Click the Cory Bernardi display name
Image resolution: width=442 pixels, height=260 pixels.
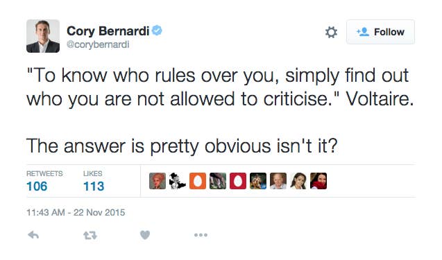pos(108,31)
